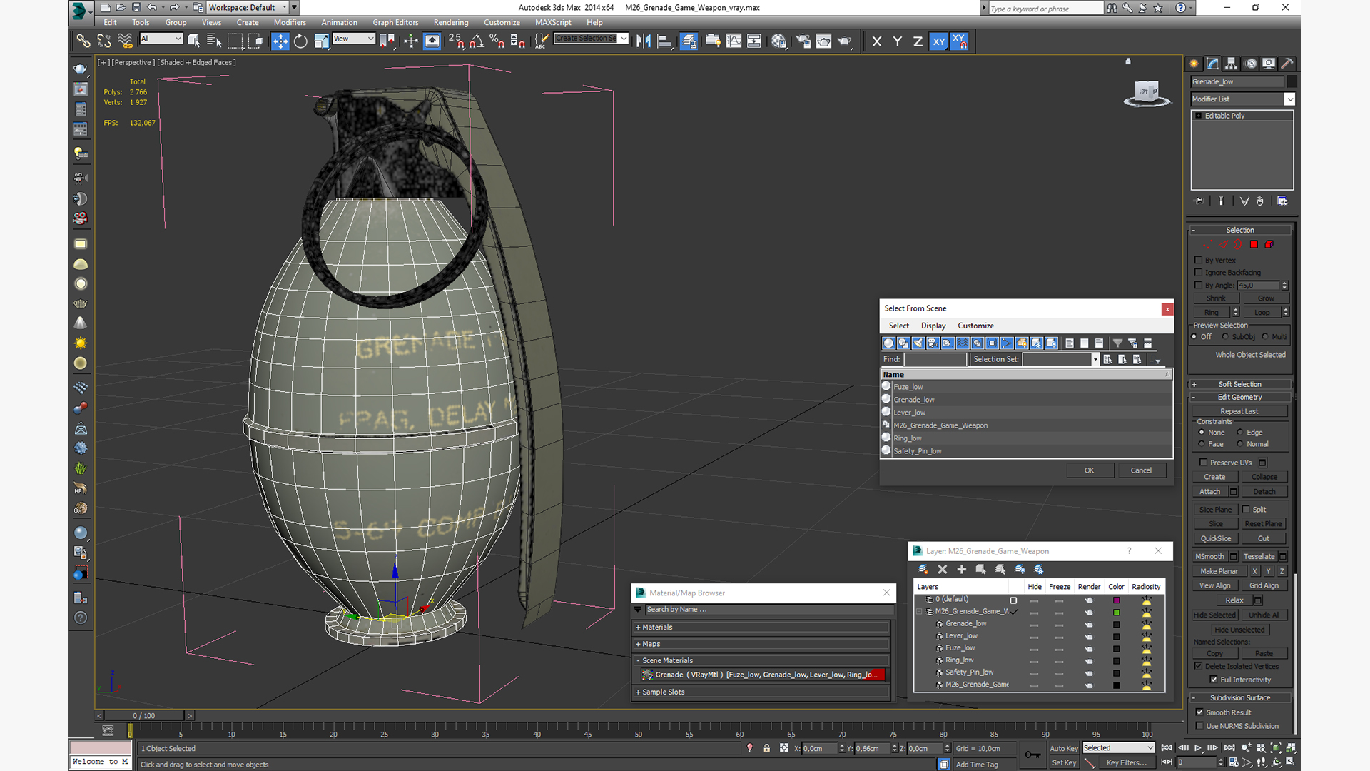Toggle Delete Isolated Vertices checkbox
This screenshot has height=771, width=1370.
pos(1199,666)
